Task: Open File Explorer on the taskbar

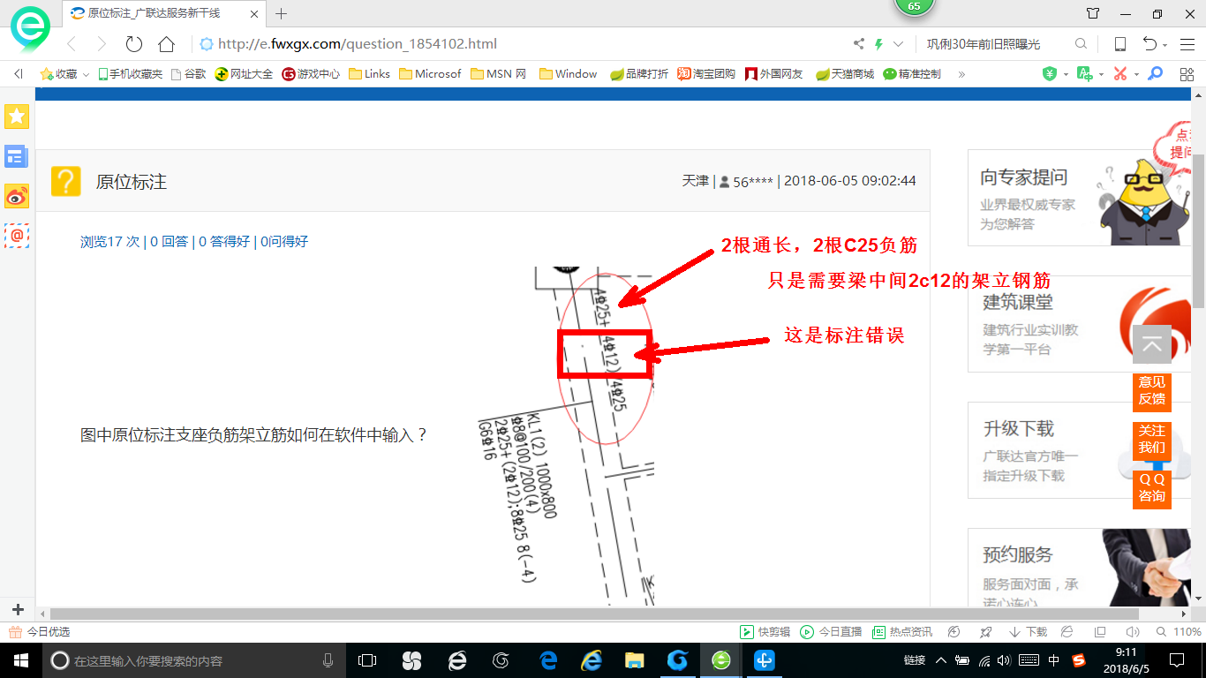Action: (634, 659)
